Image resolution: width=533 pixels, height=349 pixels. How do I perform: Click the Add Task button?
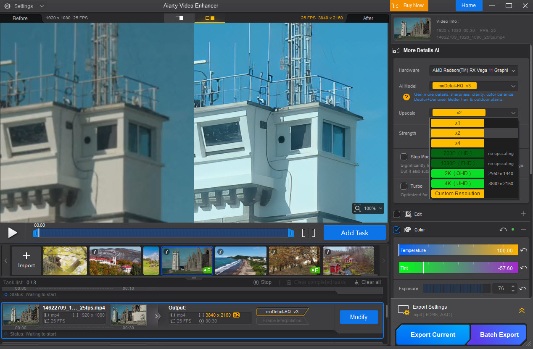pyautogui.click(x=354, y=233)
